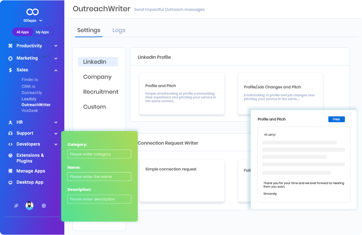Switch to My Apps toggle
Screen dimensions: 362x235
pyautogui.click(x=42, y=32)
